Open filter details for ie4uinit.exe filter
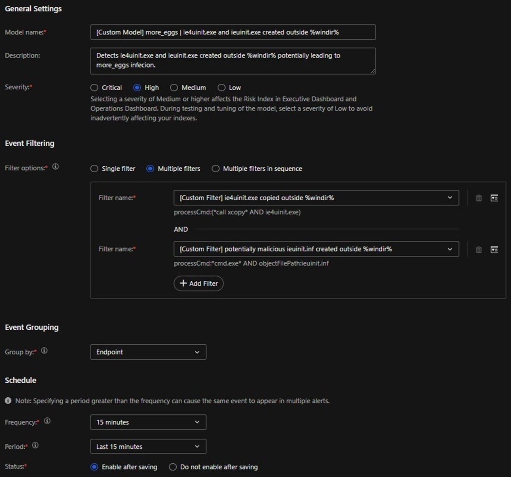Screen dimensions: 511x477 (x=494, y=198)
